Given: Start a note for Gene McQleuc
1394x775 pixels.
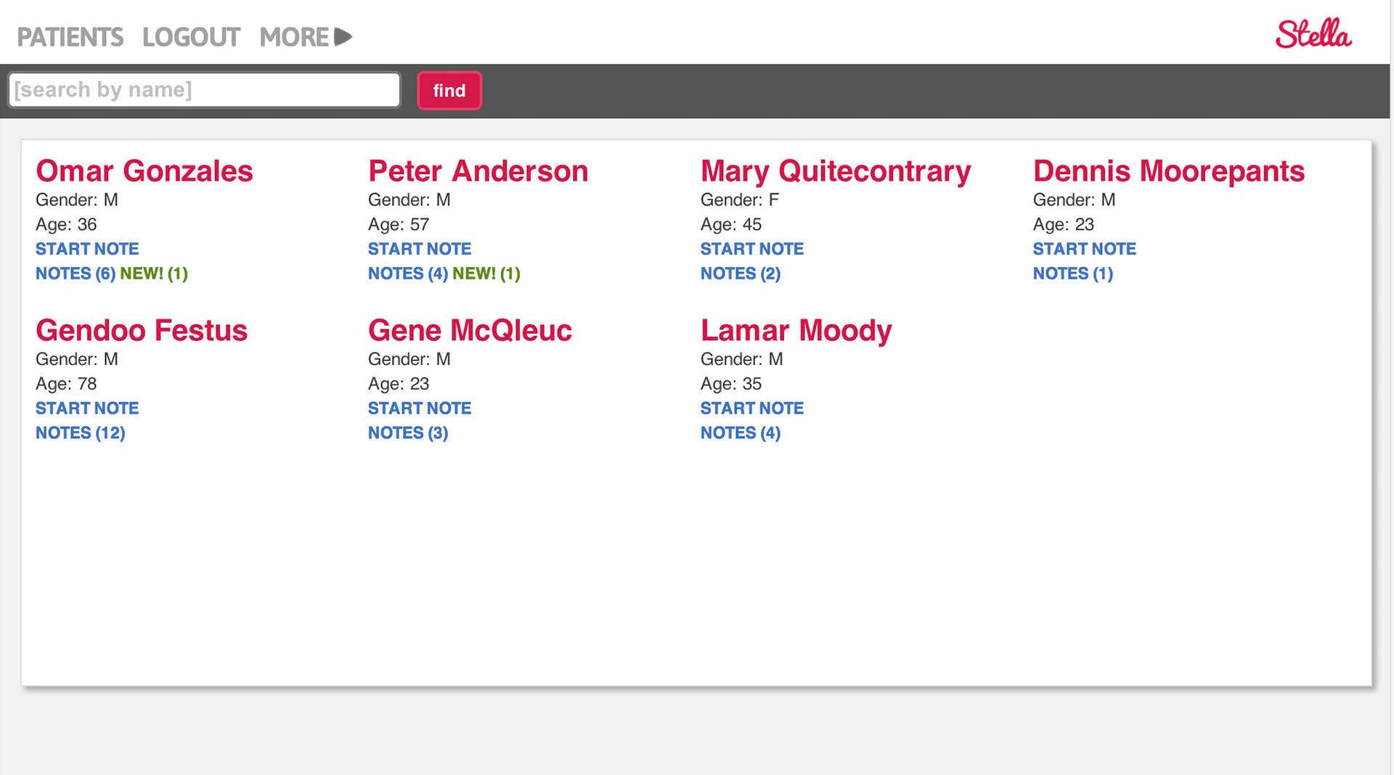Looking at the screenshot, I should pos(419,409).
